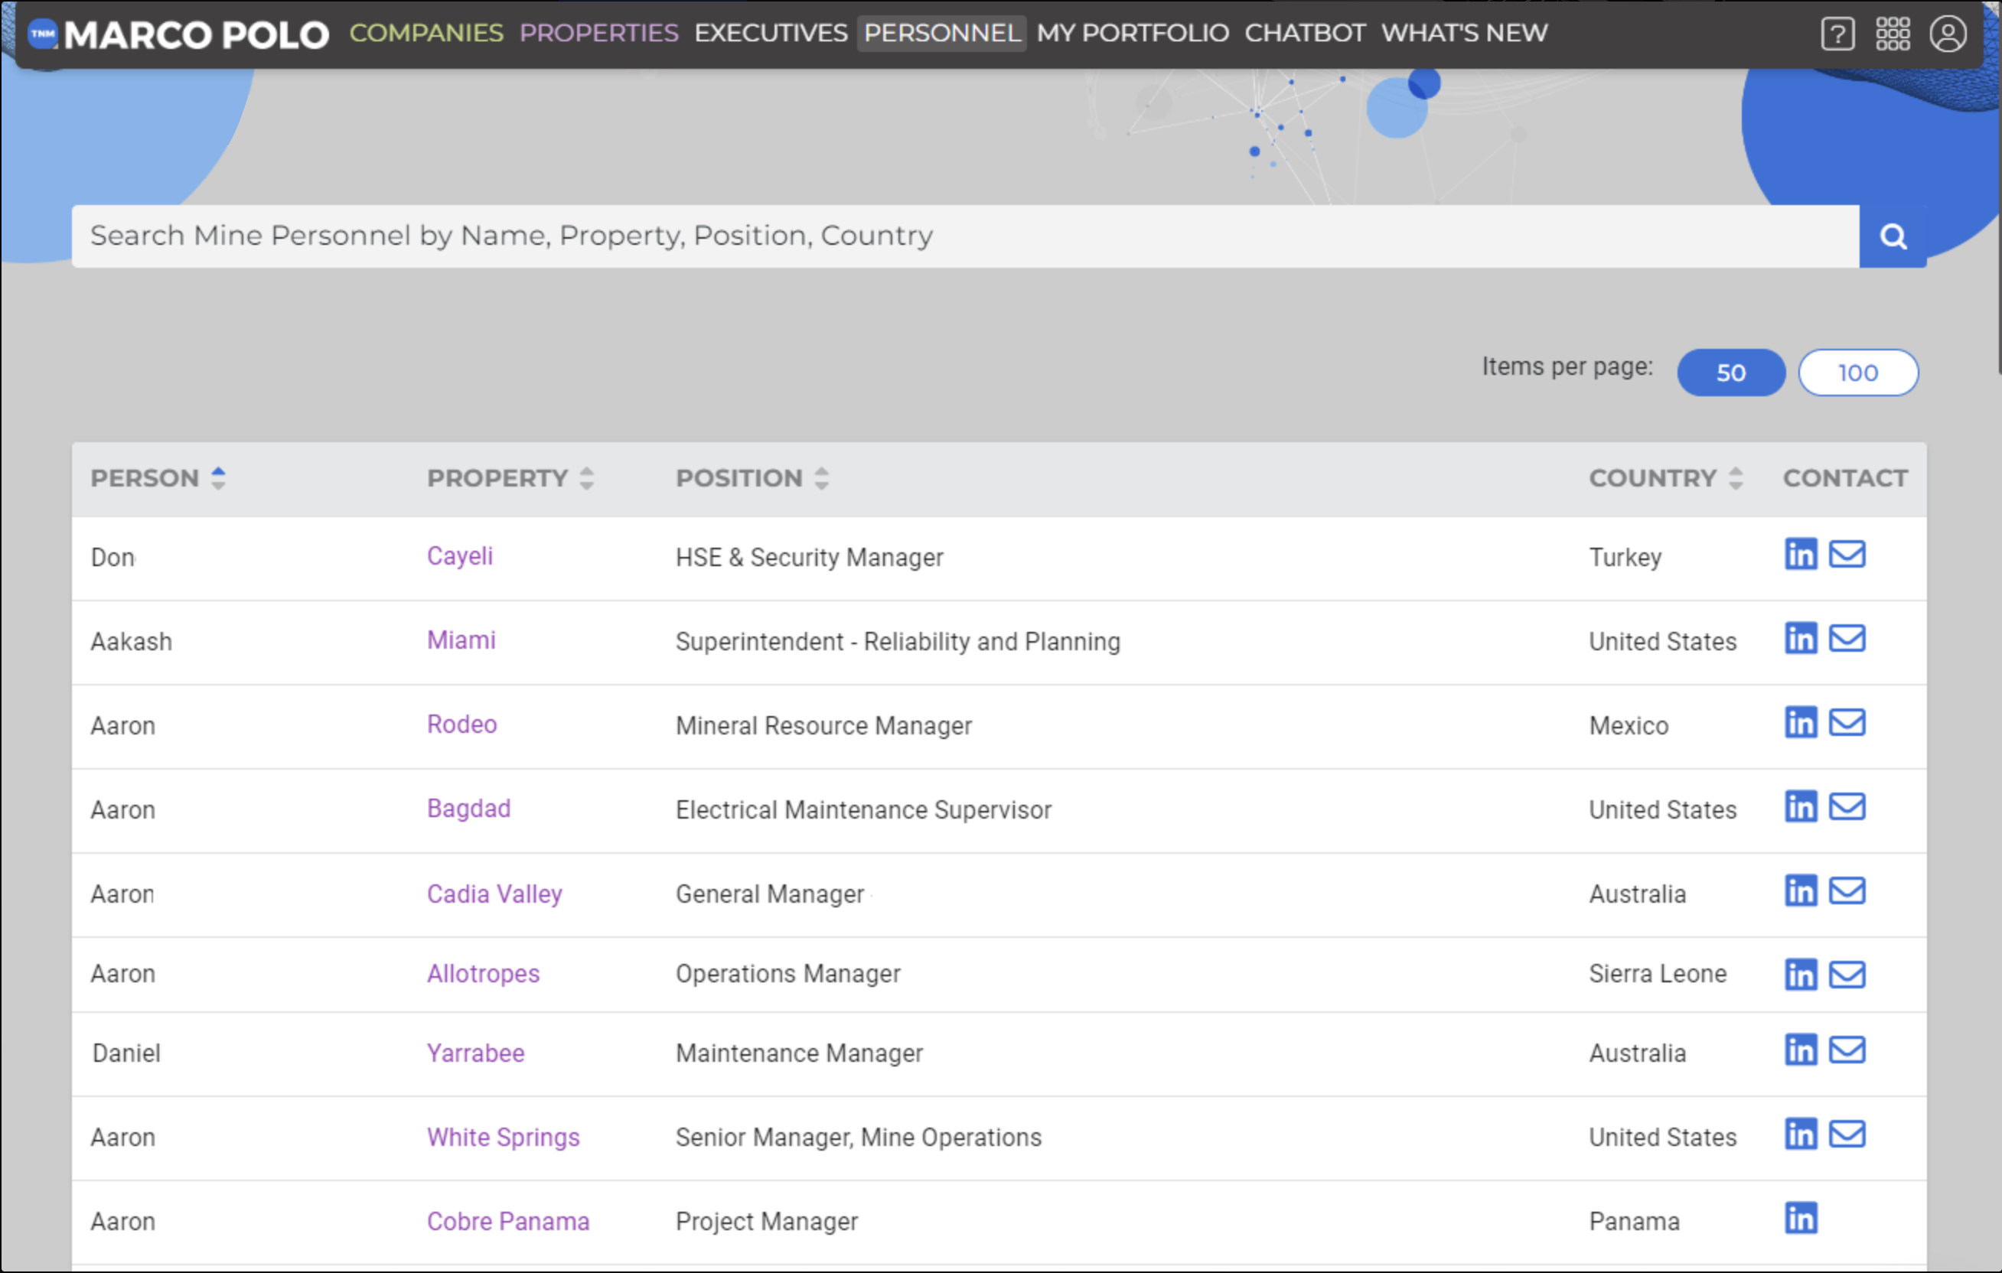Open the Executives page
Image resolution: width=2002 pixels, height=1273 pixels.
(x=771, y=33)
